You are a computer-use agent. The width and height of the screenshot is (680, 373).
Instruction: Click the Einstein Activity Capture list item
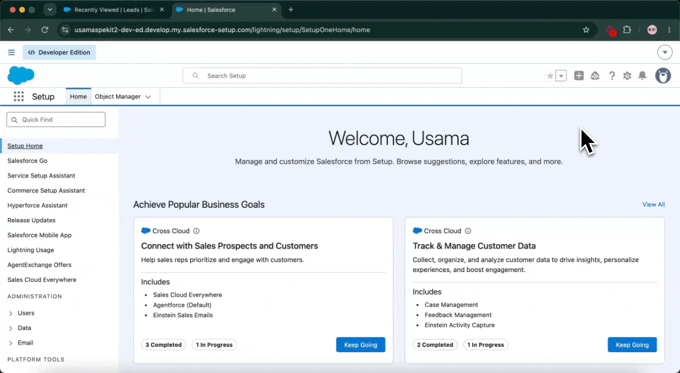[460, 325]
